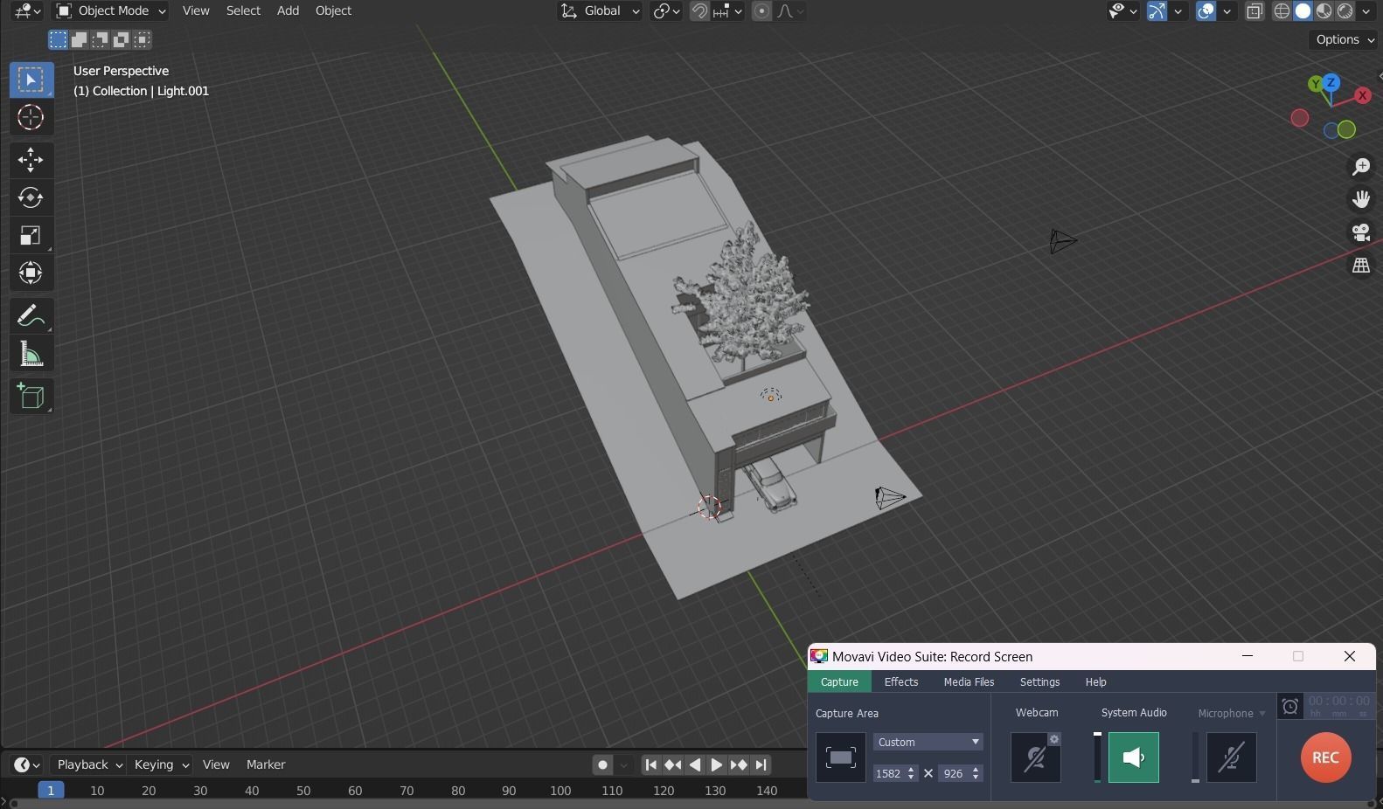Choose the Annotate pencil tool
This screenshot has height=809, width=1383.
point(31,315)
